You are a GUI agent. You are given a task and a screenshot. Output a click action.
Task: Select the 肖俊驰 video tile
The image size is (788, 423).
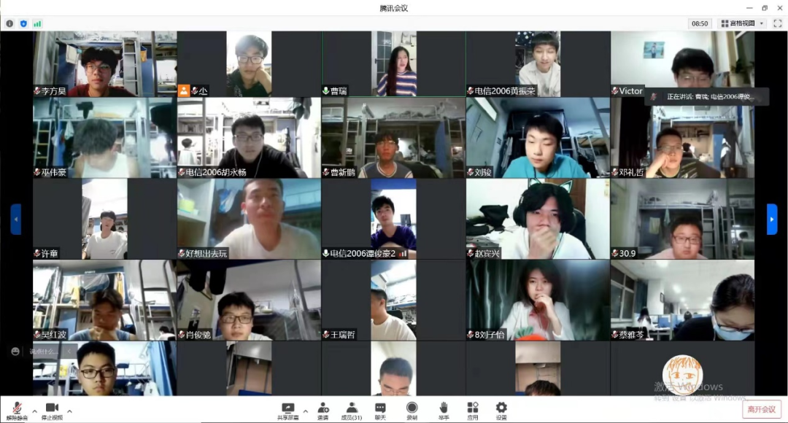[x=249, y=300]
